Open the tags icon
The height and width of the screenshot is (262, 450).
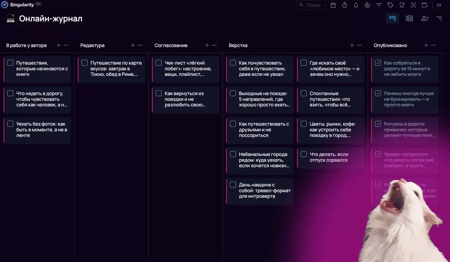coord(390,5)
